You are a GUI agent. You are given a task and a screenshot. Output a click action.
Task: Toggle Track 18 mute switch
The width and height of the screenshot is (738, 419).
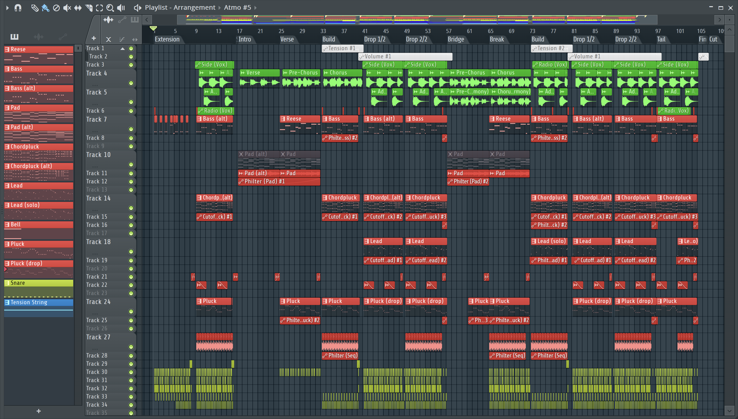pyautogui.click(x=131, y=252)
